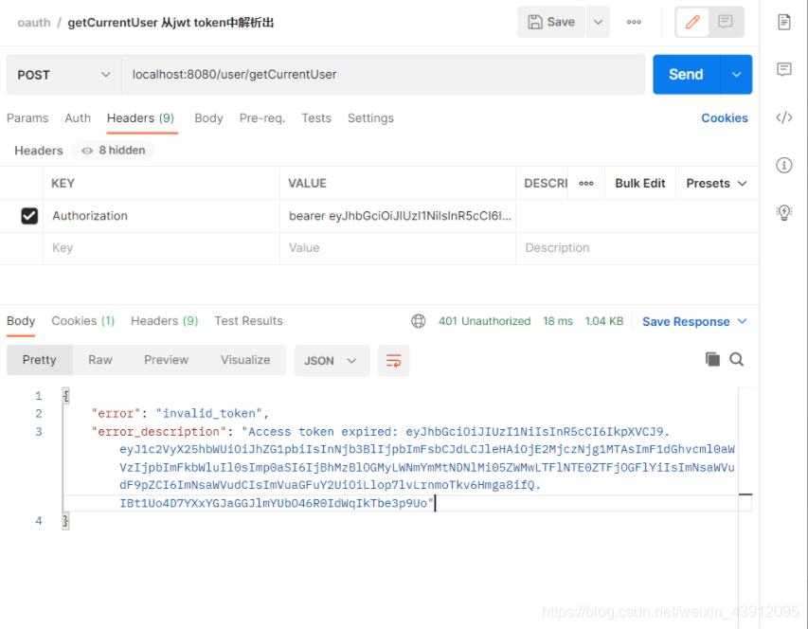The image size is (808, 629).
Task: Click the 1.04 KB response size
Action: [x=604, y=321]
